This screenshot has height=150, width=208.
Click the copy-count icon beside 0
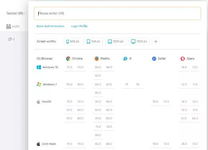coord(10,39)
